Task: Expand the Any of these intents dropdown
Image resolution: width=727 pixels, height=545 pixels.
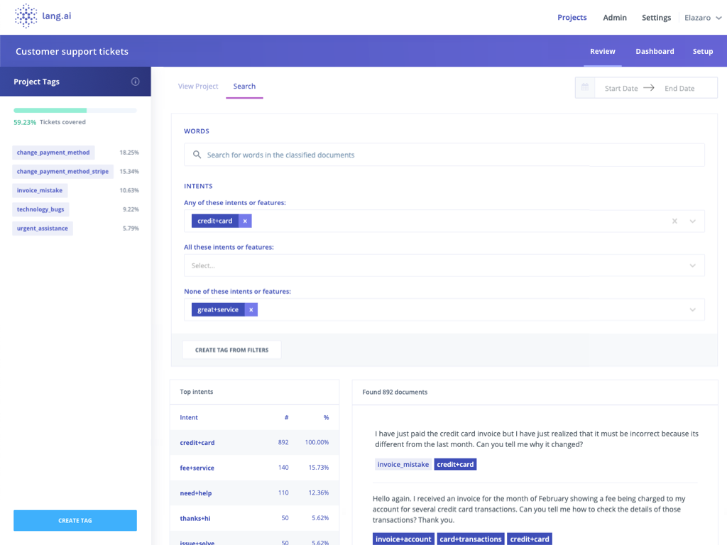Action: tap(692, 221)
